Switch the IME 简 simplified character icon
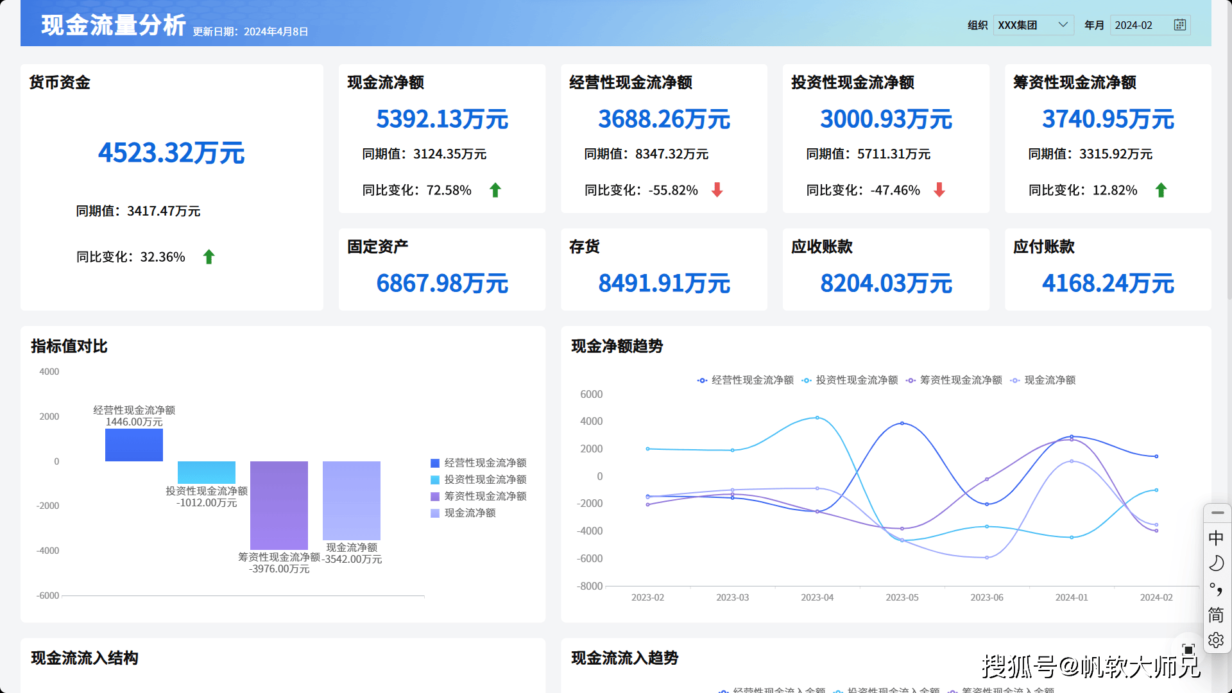Screen dimensions: 1232x693 tap(1216, 615)
